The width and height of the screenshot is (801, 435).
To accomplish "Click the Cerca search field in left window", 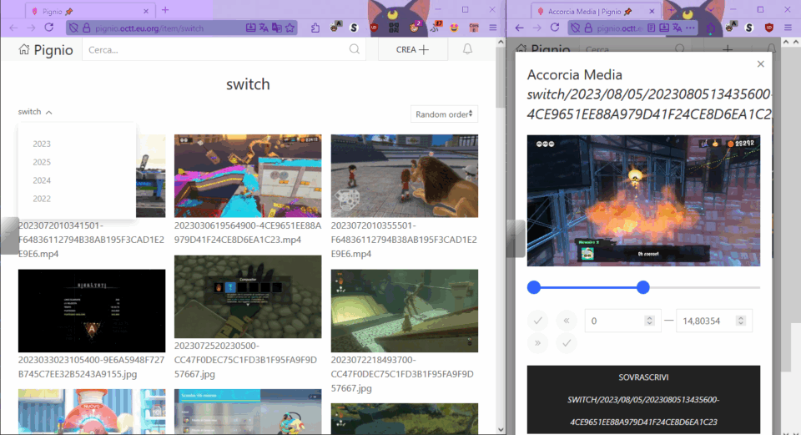I will 217,49.
